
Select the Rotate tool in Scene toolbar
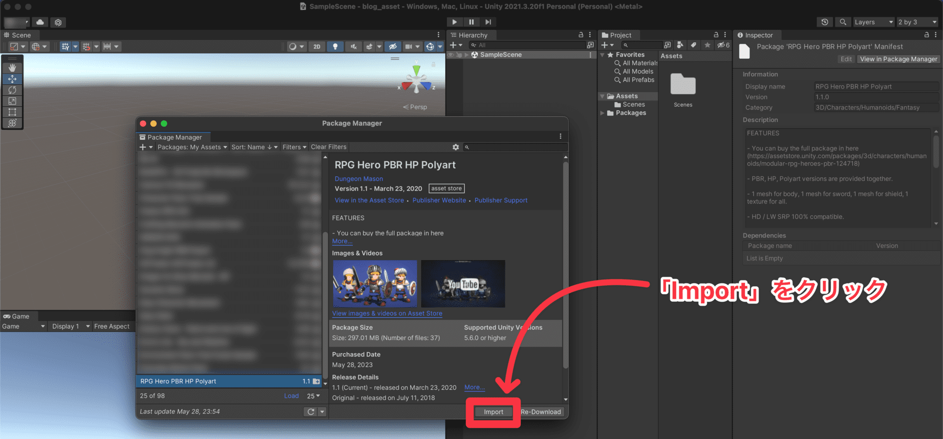(12, 90)
